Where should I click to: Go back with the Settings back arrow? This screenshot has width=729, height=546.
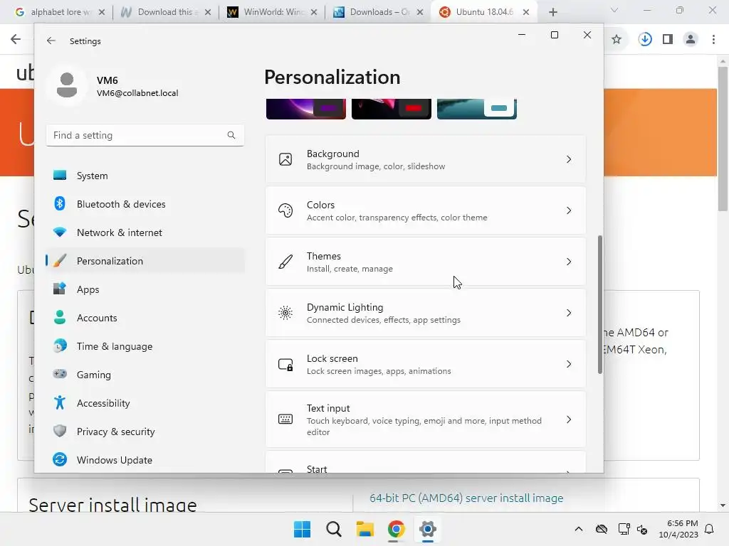(51, 41)
